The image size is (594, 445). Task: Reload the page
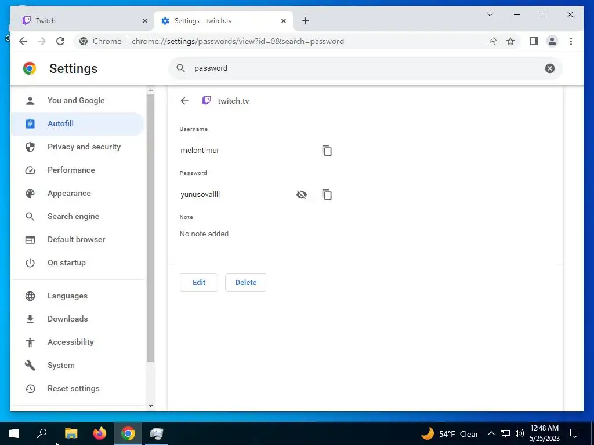click(60, 41)
